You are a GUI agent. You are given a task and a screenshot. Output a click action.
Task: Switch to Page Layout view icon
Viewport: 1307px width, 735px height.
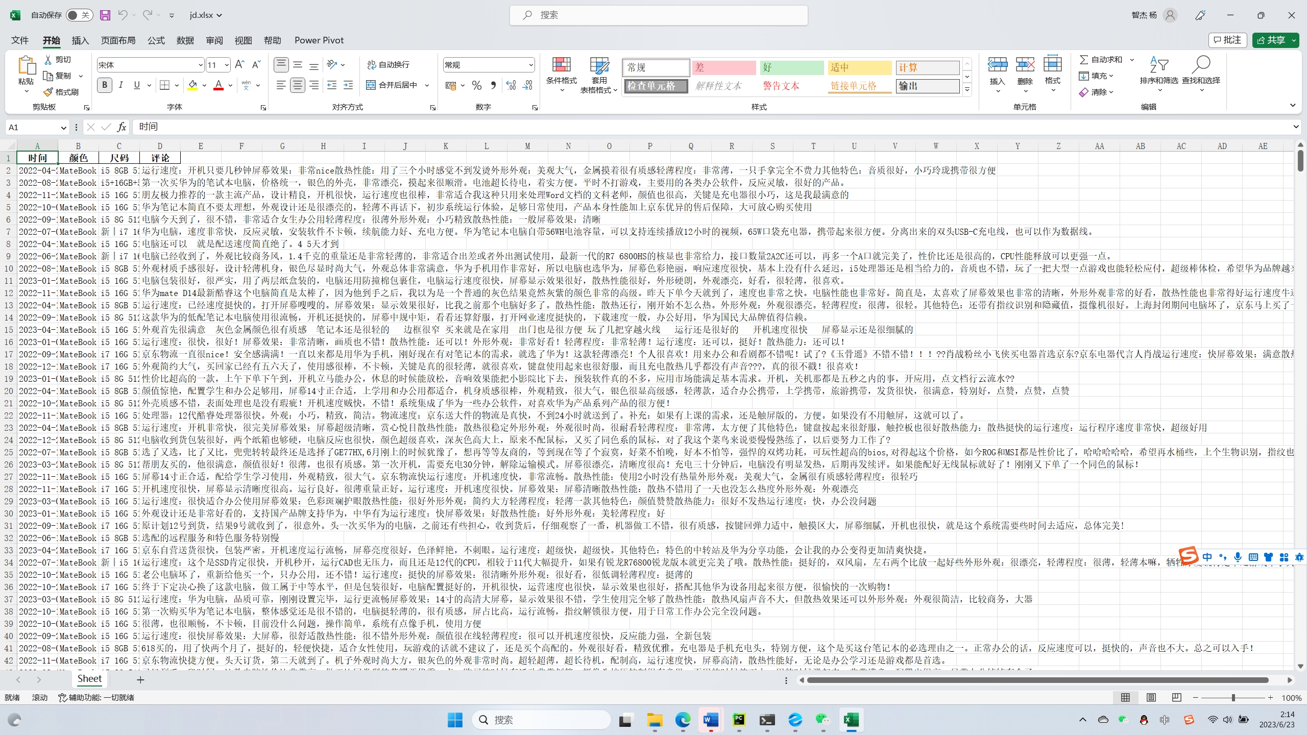point(1151,697)
